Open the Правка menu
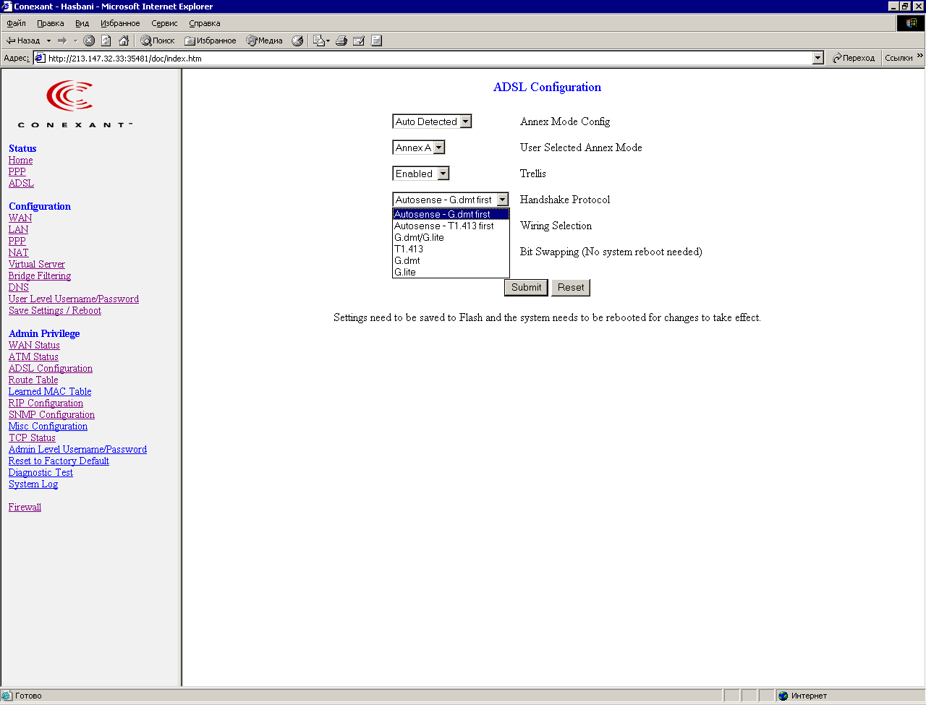926x705 pixels. pos(51,23)
